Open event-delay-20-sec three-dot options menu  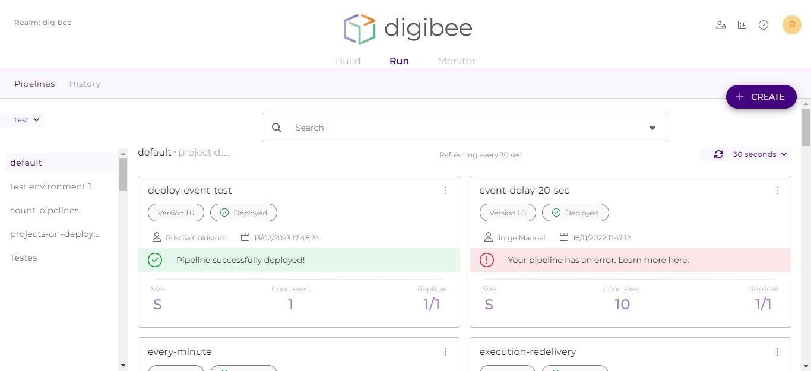777,191
